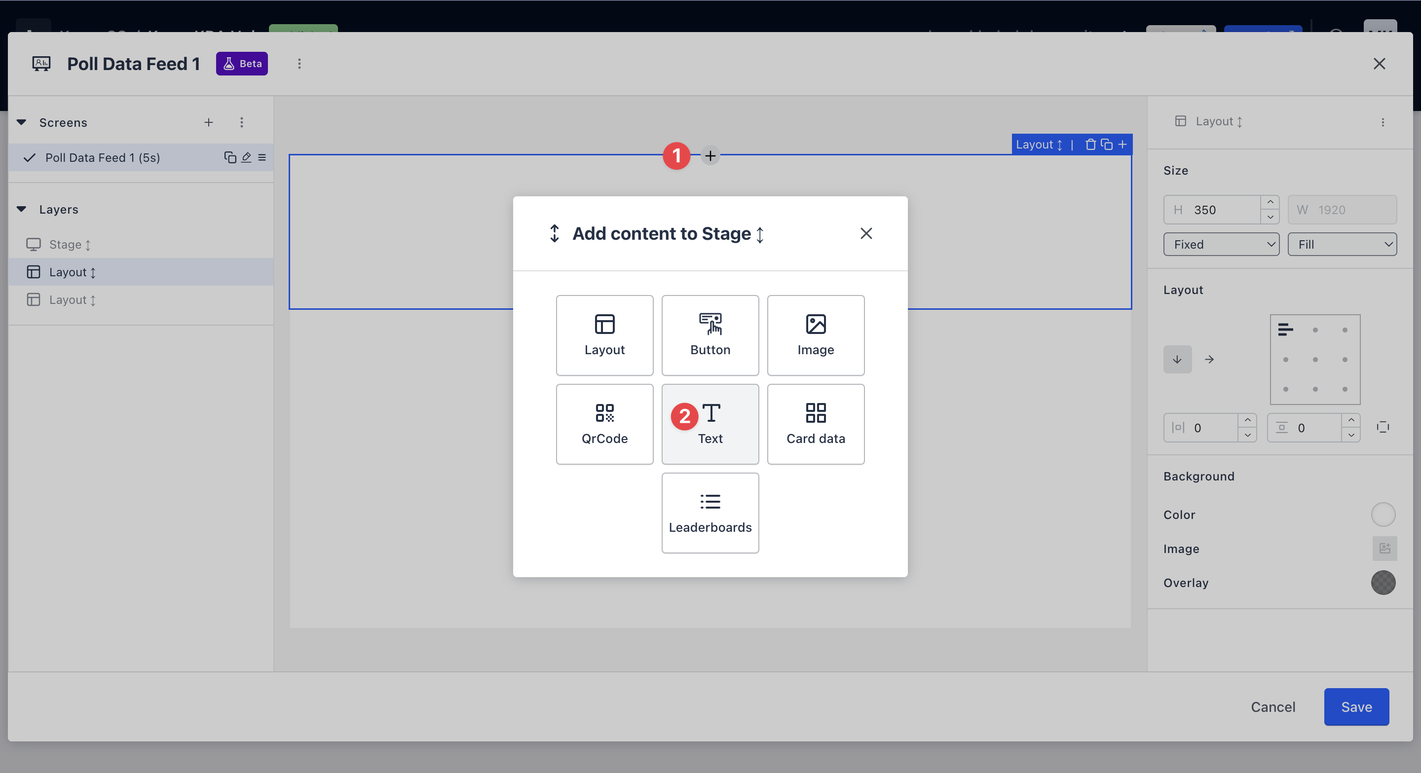Set layout direction to horizontal arrow
The width and height of the screenshot is (1421, 773).
point(1209,360)
